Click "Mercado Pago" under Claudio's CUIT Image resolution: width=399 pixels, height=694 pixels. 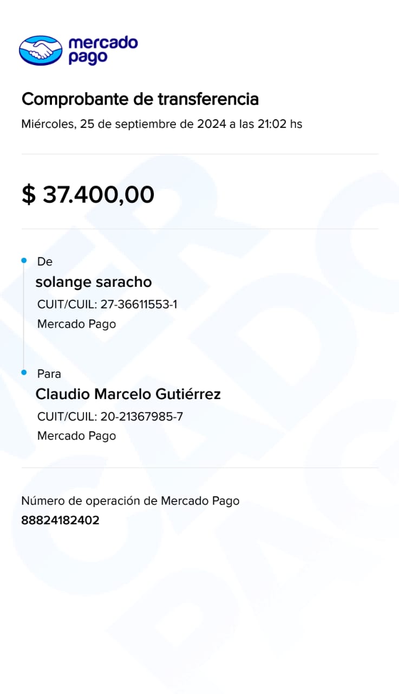pos(76,436)
